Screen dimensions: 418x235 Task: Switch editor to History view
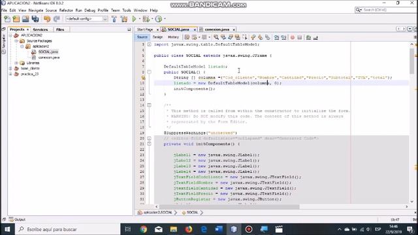coord(173,37)
